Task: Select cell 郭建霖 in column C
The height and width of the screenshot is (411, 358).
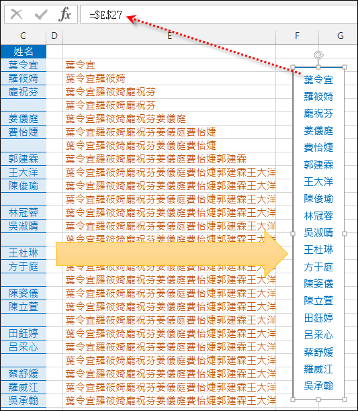Action: (24, 159)
